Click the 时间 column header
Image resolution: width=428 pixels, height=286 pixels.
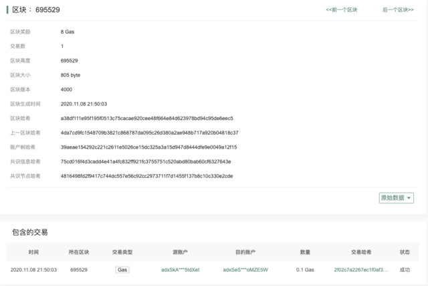coord(33,252)
